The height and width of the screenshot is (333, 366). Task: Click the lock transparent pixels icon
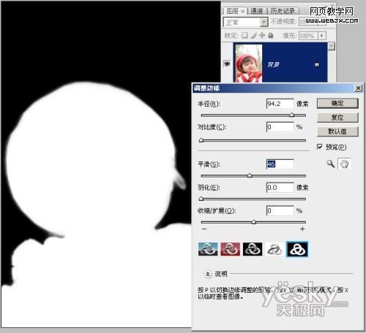pyautogui.click(x=244, y=36)
